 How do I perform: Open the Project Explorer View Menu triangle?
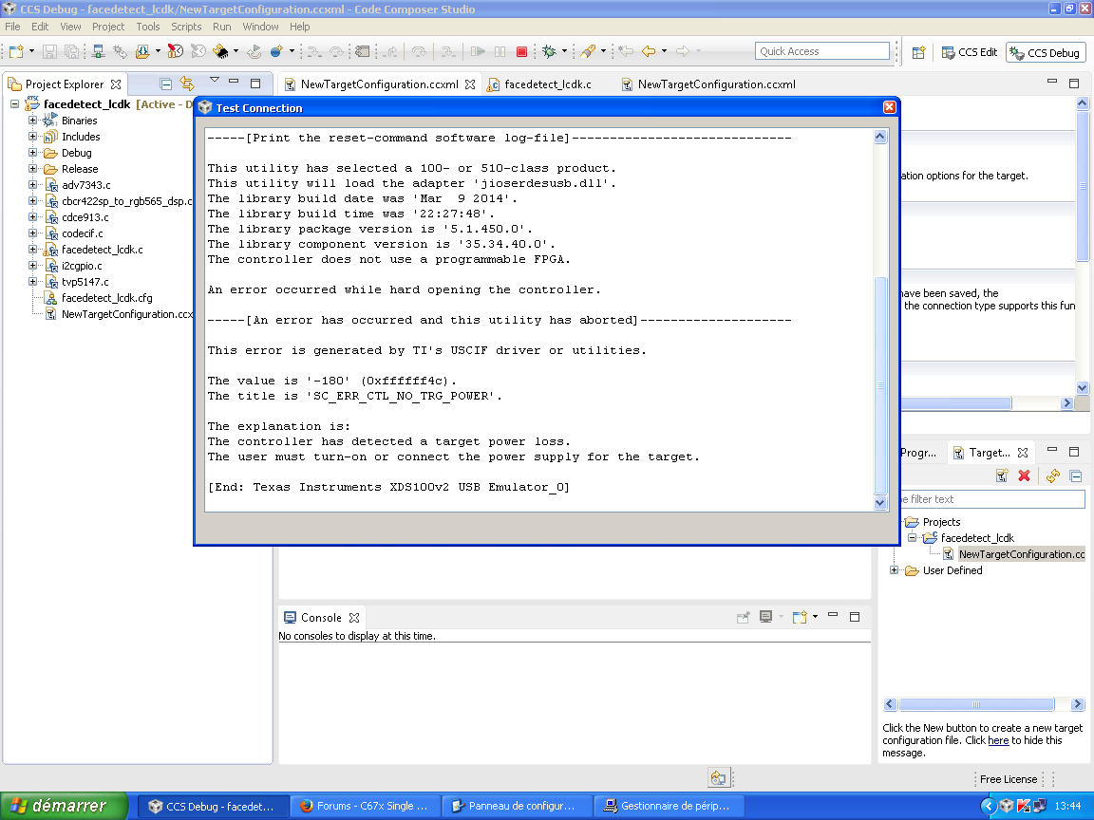215,80
